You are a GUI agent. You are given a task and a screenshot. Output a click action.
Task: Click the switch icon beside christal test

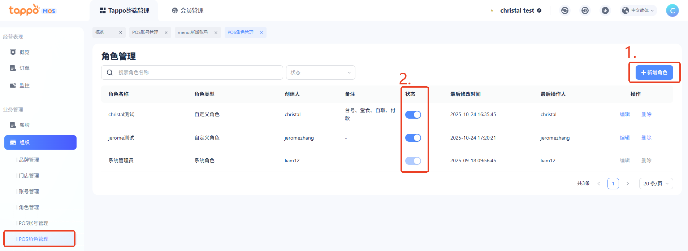[539, 10]
